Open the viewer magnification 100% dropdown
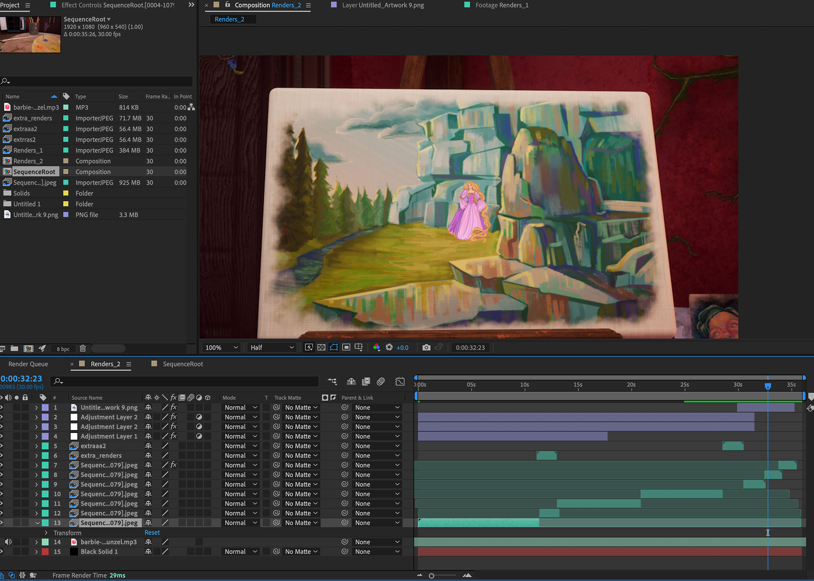This screenshot has height=581, width=814. coord(221,347)
